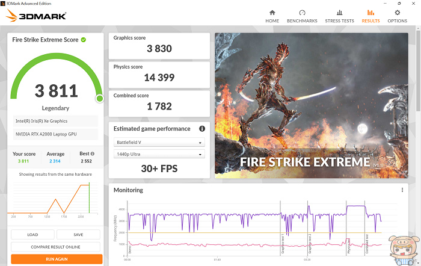The image size is (421, 266).
Task: Switch to the BENCHMARKS tab
Action: 302,16
